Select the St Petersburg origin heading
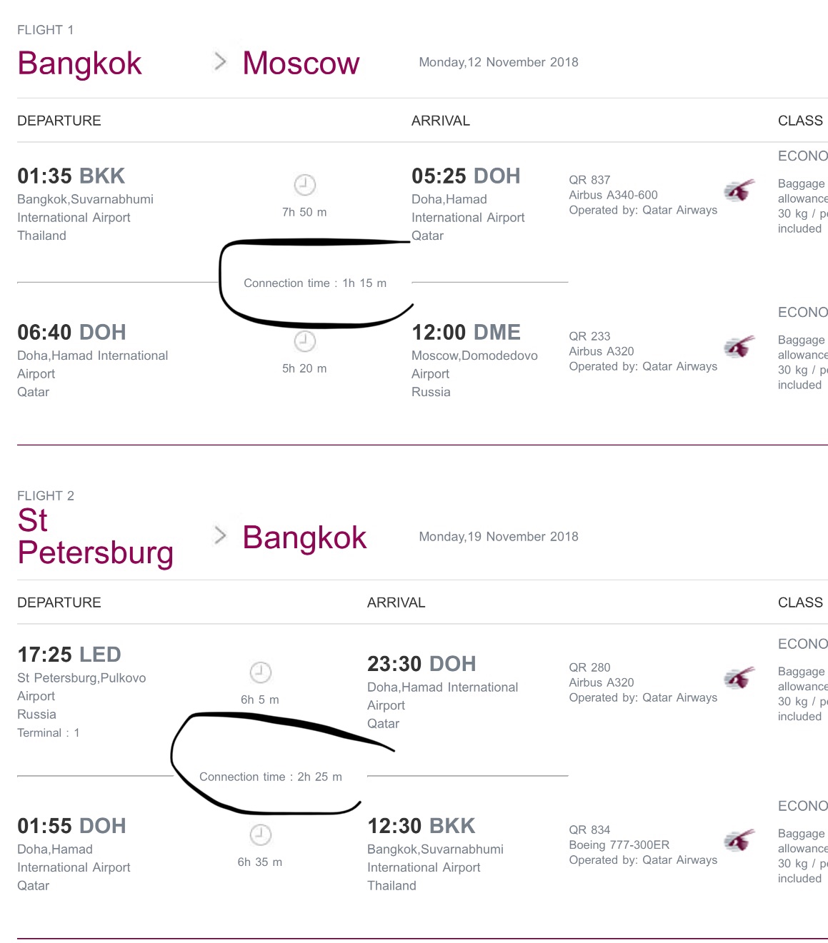Viewport: 828px width, 943px height. pos(96,537)
